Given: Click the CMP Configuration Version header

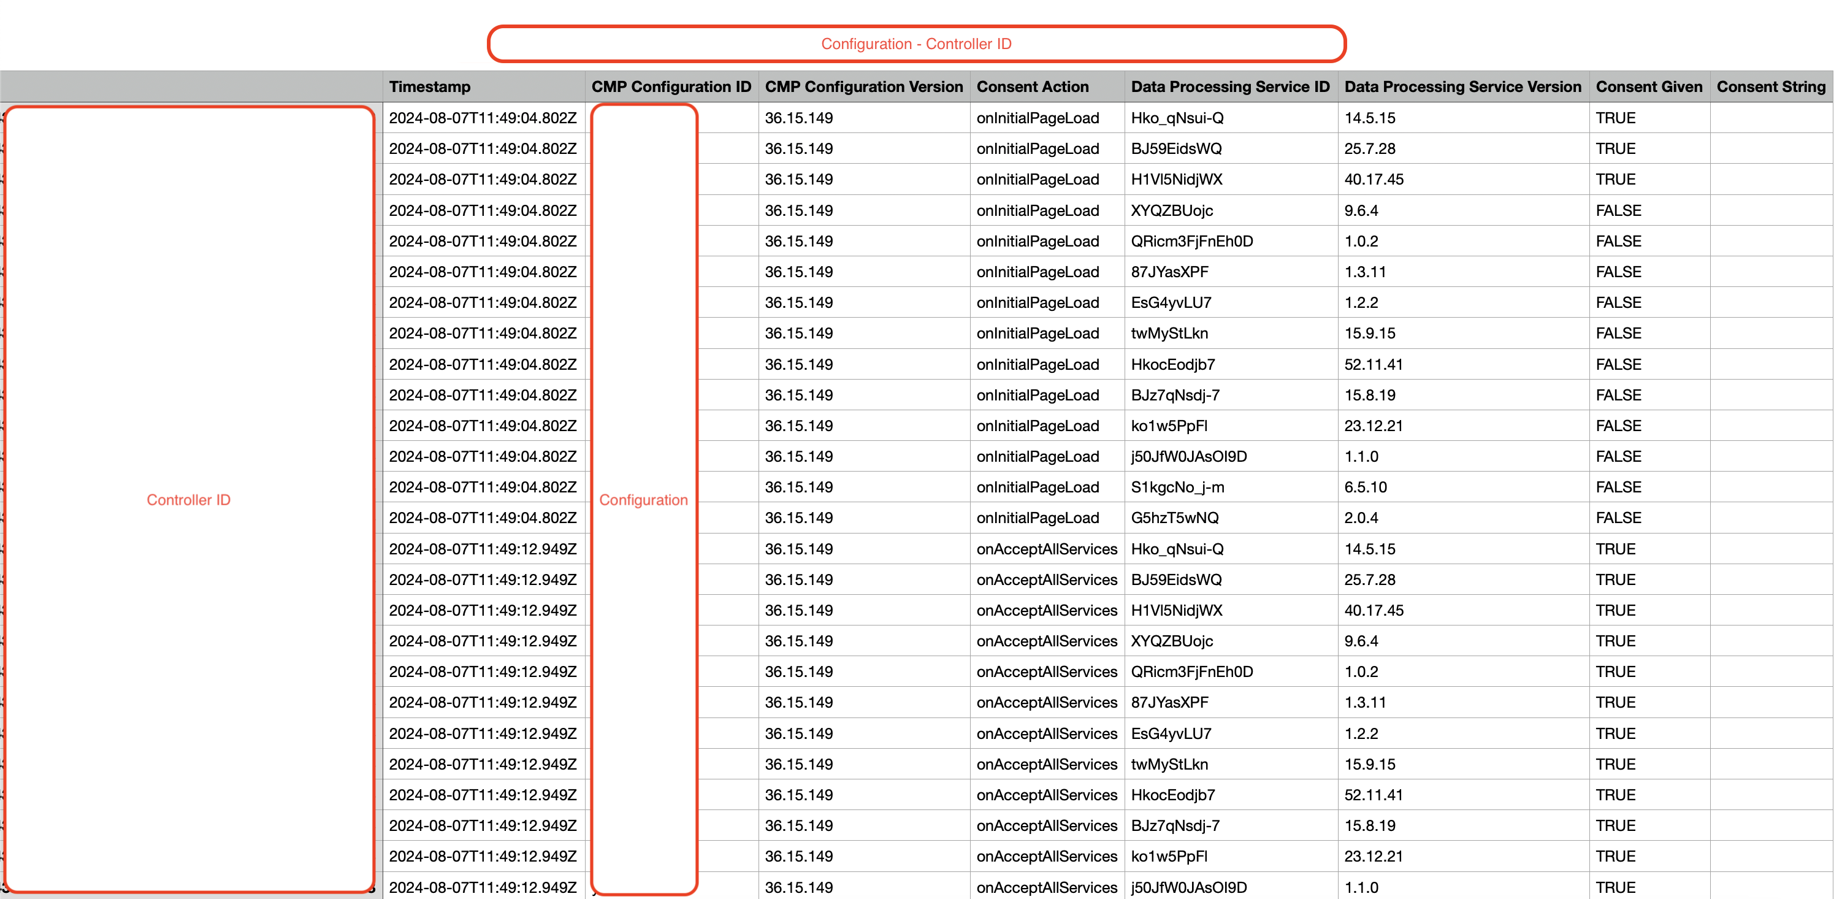Looking at the screenshot, I should point(864,86).
